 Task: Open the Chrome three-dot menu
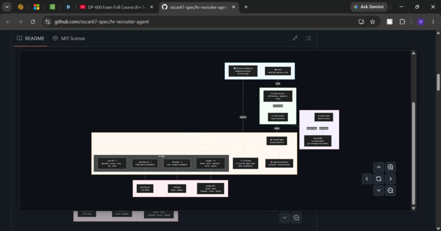point(433,22)
